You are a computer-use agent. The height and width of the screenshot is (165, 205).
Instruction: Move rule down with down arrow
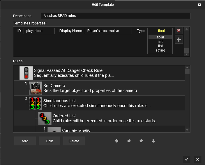[153, 141]
